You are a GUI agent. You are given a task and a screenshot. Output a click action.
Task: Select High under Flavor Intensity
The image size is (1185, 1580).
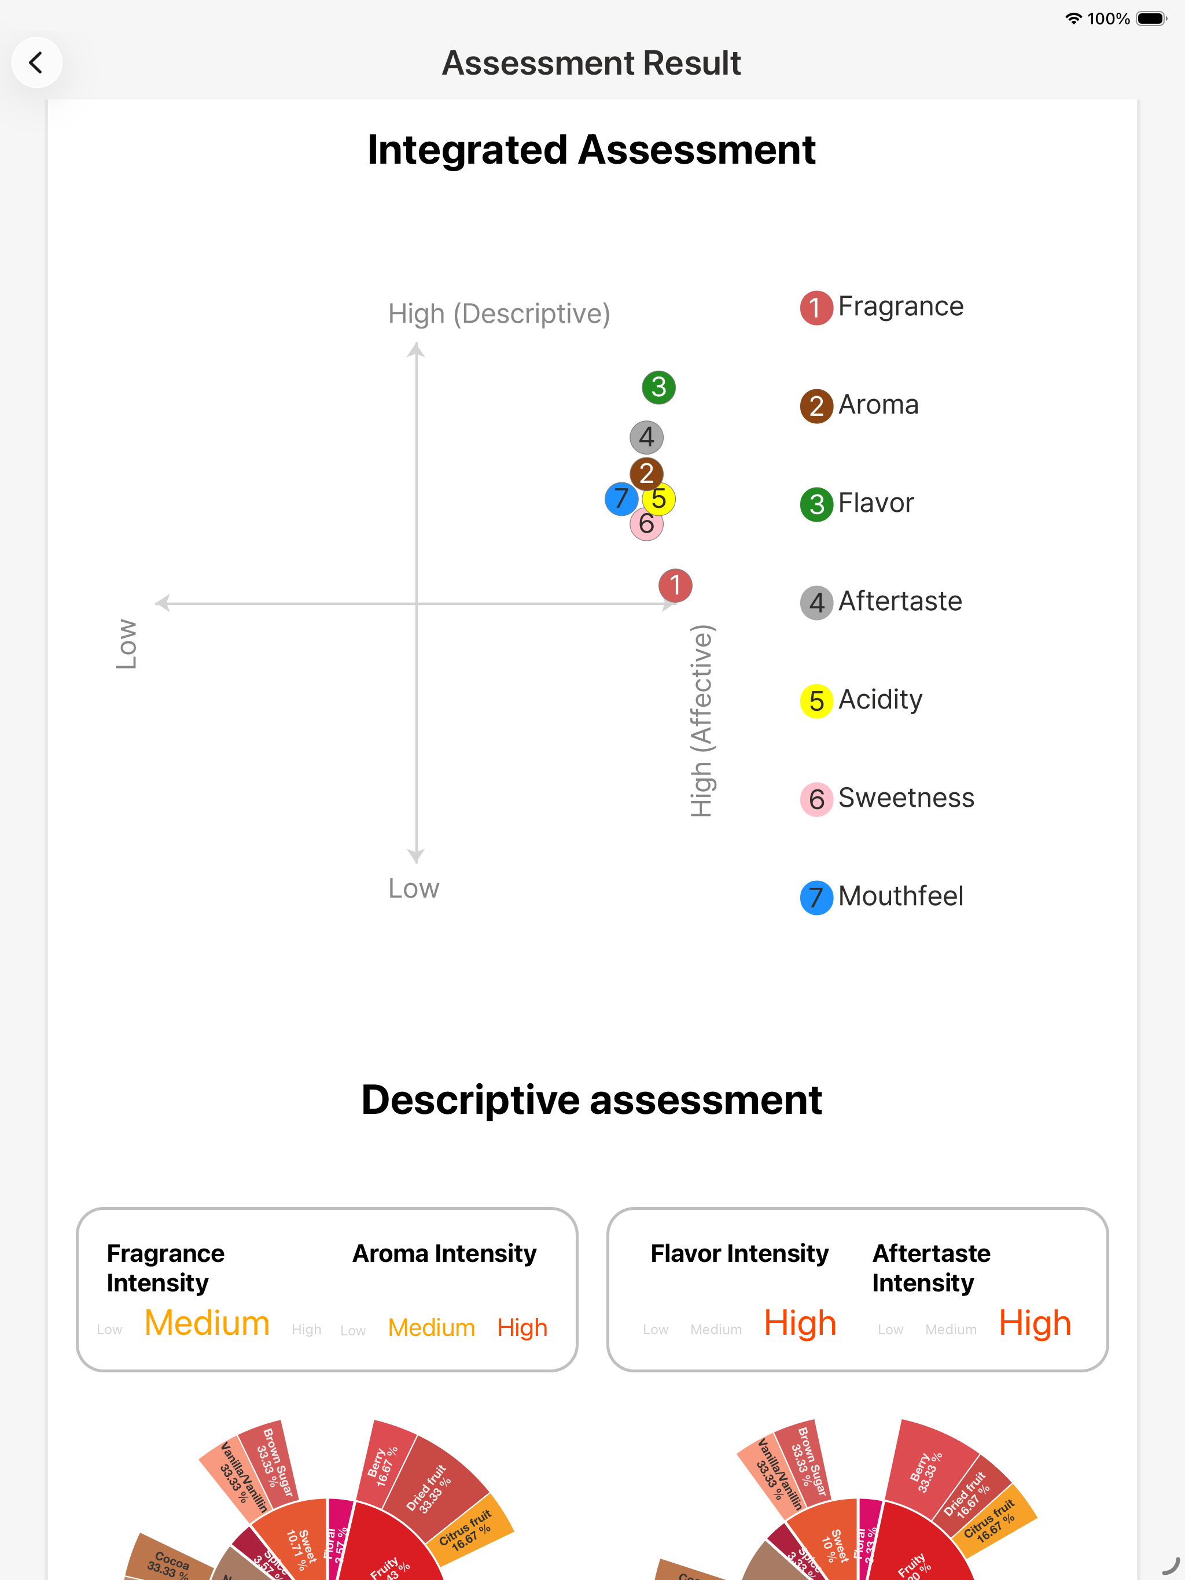pos(800,1323)
